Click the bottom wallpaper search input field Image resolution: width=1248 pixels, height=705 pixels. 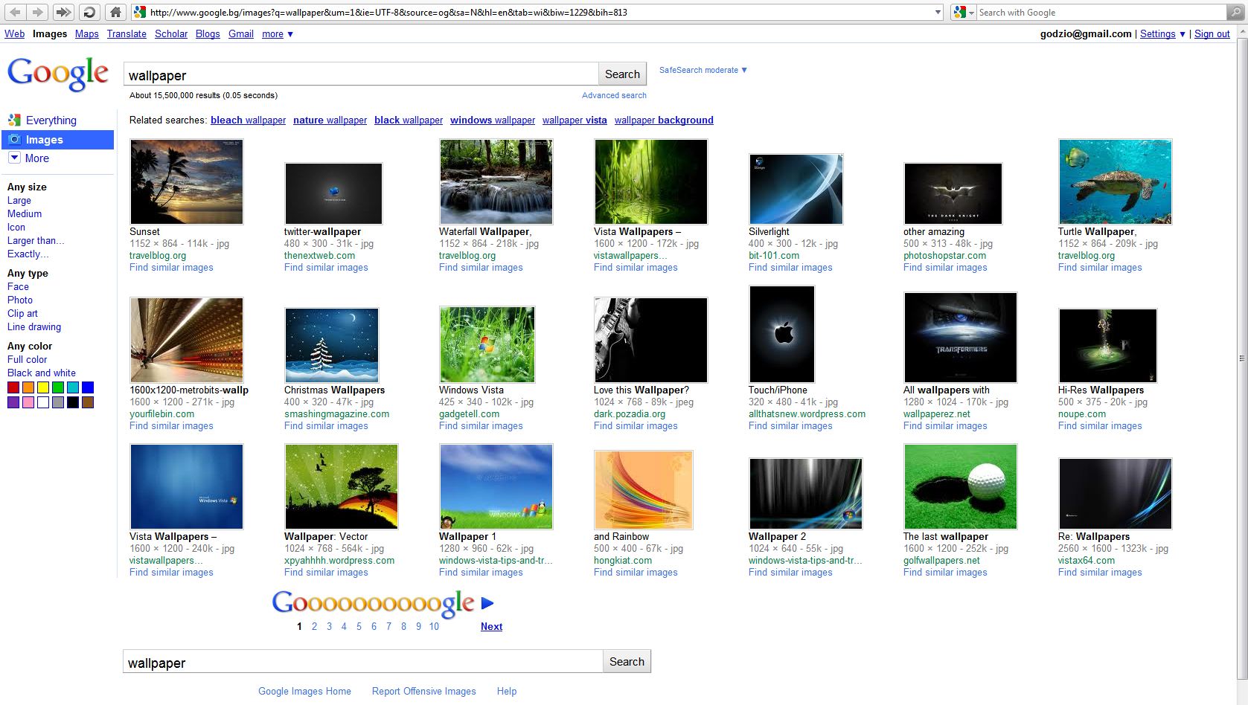[363, 662]
